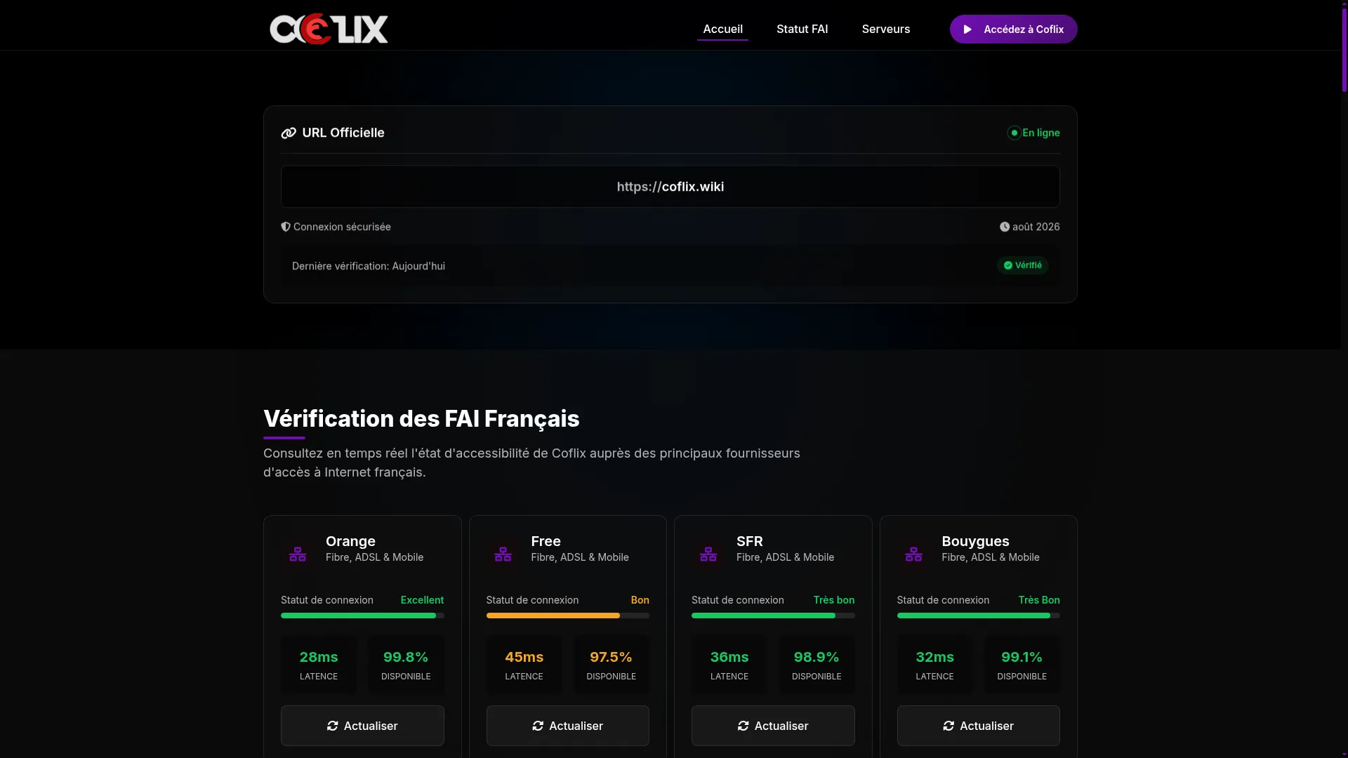Click the green check icon in Vérifié badge

tap(1008, 265)
